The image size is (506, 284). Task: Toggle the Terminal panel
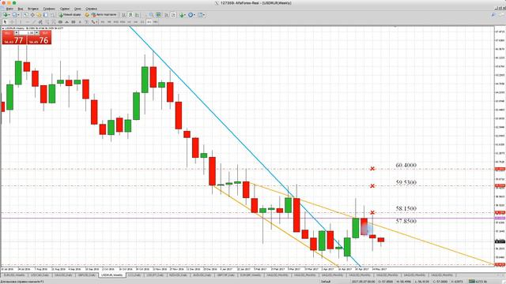click(x=46, y=15)
